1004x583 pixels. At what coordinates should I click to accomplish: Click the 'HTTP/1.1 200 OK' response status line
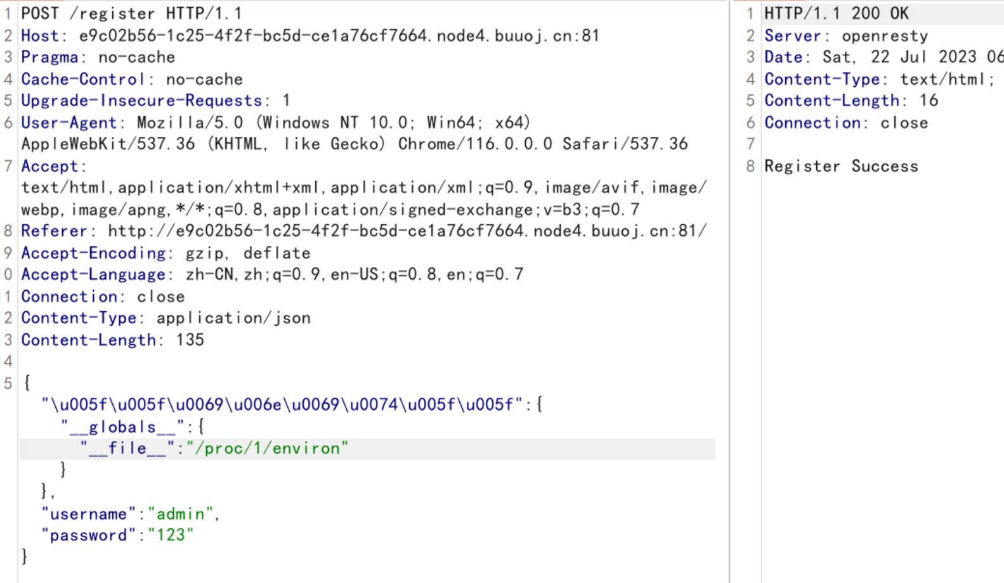click(837, 13)
